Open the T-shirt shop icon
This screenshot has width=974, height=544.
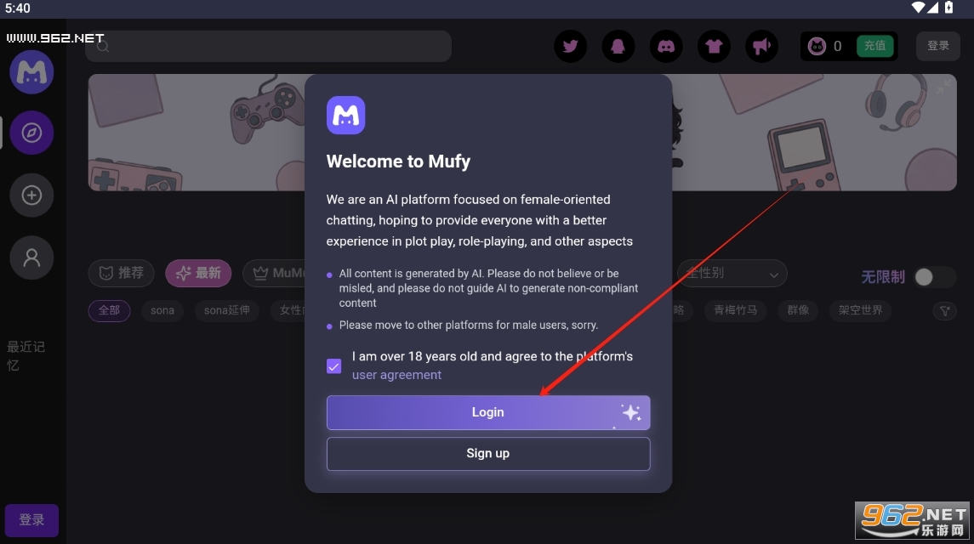[714, 46]
